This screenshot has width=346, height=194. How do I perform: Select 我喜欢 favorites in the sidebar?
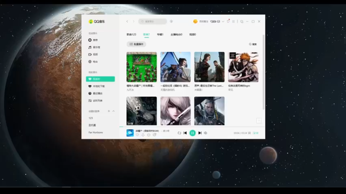pyautogui.click(x=100, y=79)
